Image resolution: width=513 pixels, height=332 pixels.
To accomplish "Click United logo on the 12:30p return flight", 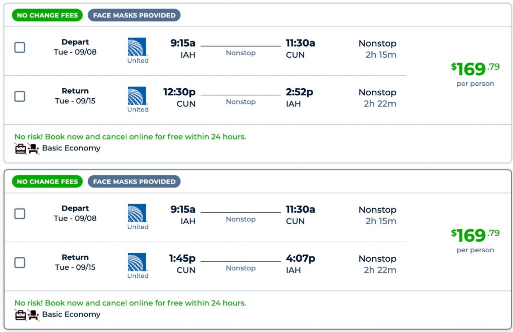I will pyautogui.click(x=137, y=96).
